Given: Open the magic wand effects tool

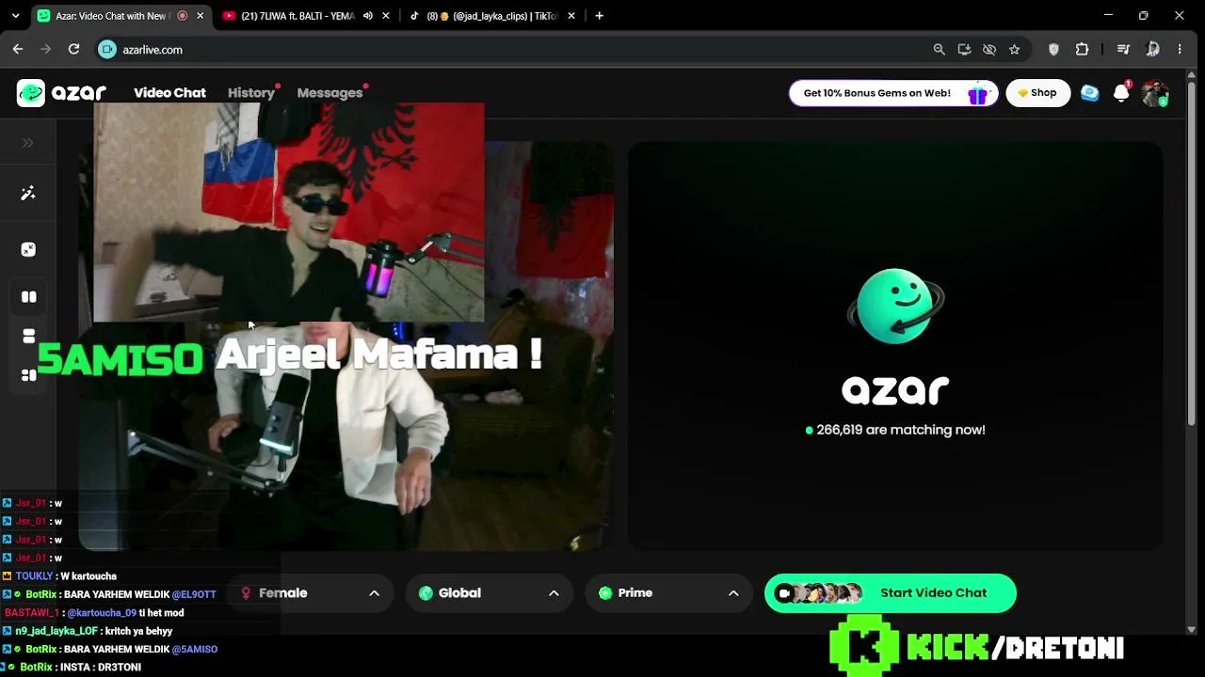Looking at the screenshot, I should (x=28, y=193).
